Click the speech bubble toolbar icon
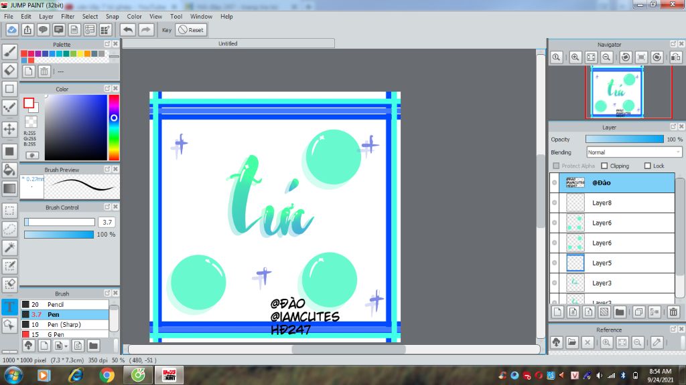The image size is (686, 385). click(43, 29)
